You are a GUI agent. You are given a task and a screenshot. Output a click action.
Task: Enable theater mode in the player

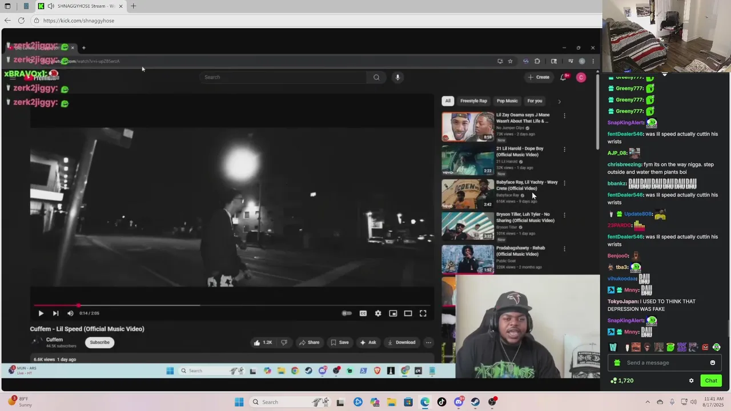tap(408, 313)
